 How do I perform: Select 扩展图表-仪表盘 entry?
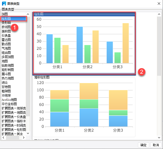coord(13,117)
